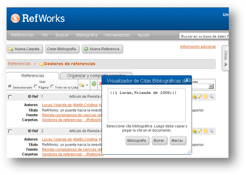Open the Información adicional link
Viewport: 246px width, 175px height.
point(198,46)
